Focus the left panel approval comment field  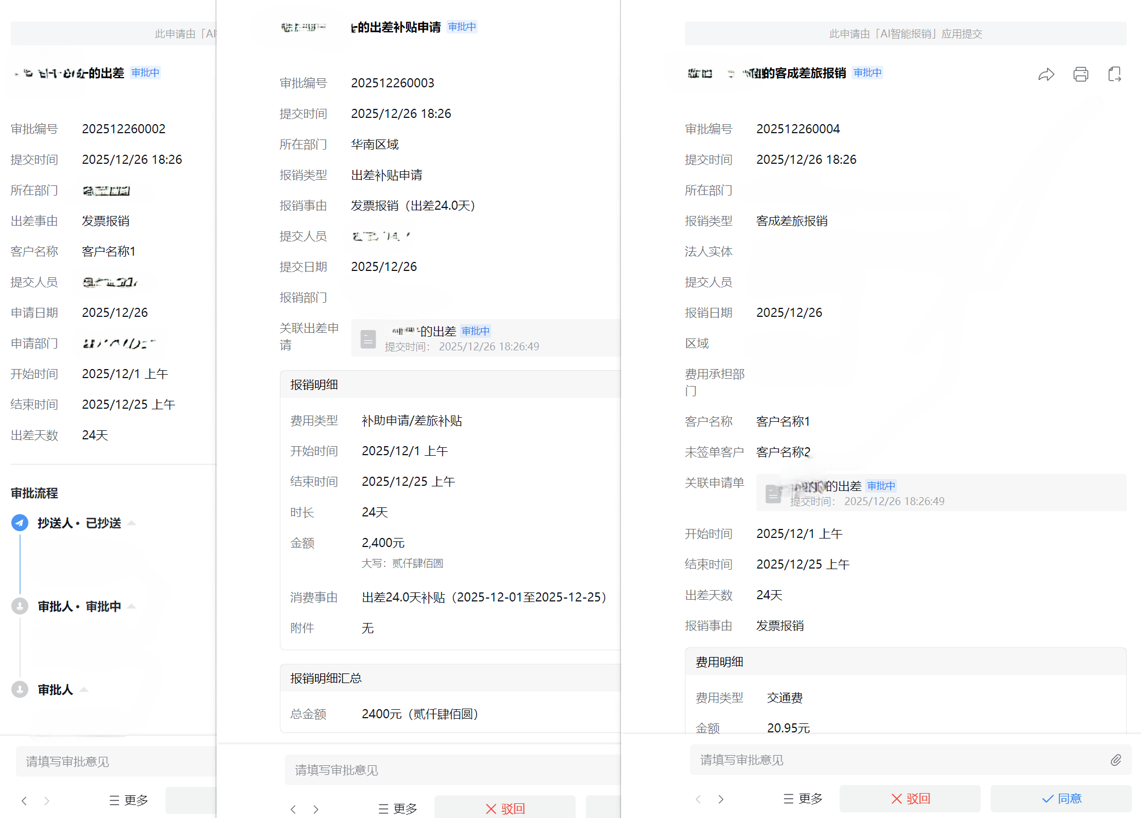coord(113,761)
